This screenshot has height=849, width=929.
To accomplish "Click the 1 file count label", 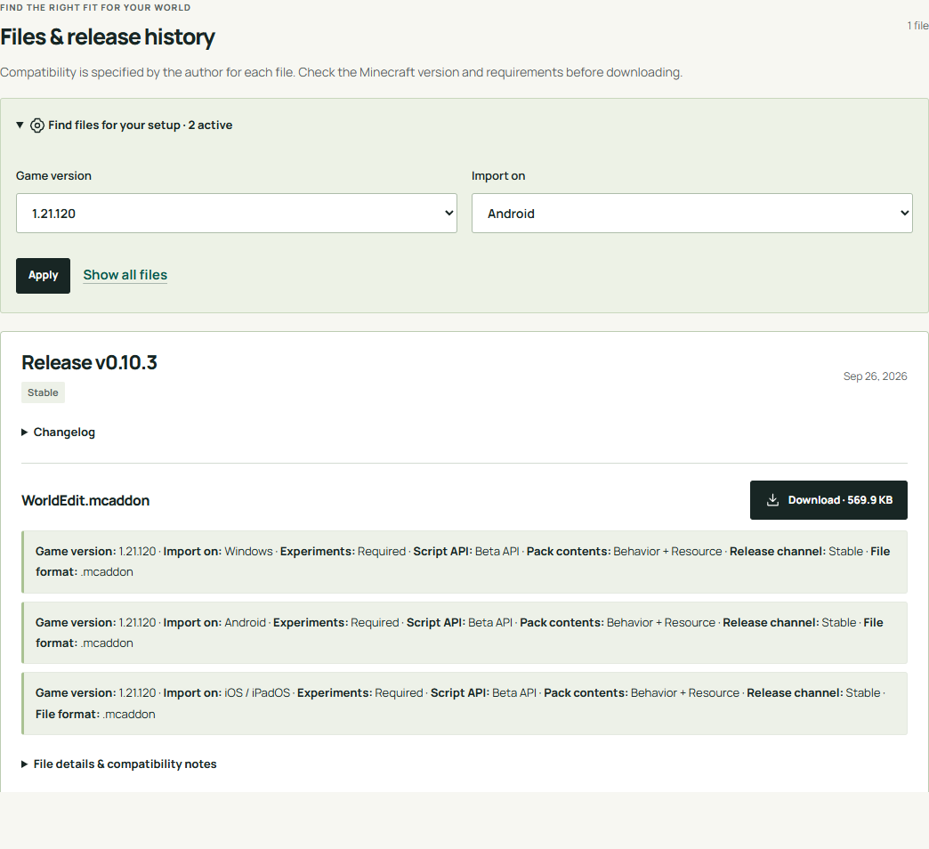I will click(x=917, y=26).
